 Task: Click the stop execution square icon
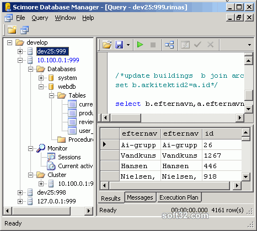click(x=153, y=45)
